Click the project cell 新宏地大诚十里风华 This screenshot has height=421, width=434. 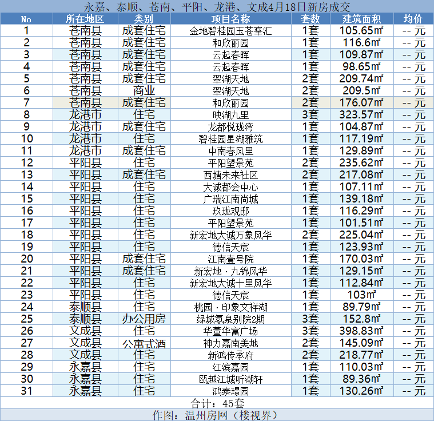point(230,283)
